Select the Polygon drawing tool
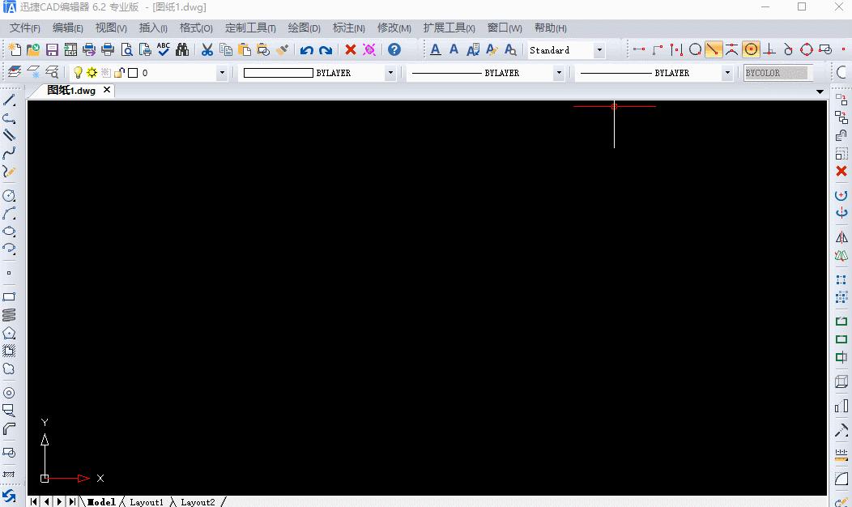Image resolution: width=852 pixels, height=507 pixels. 9,333
